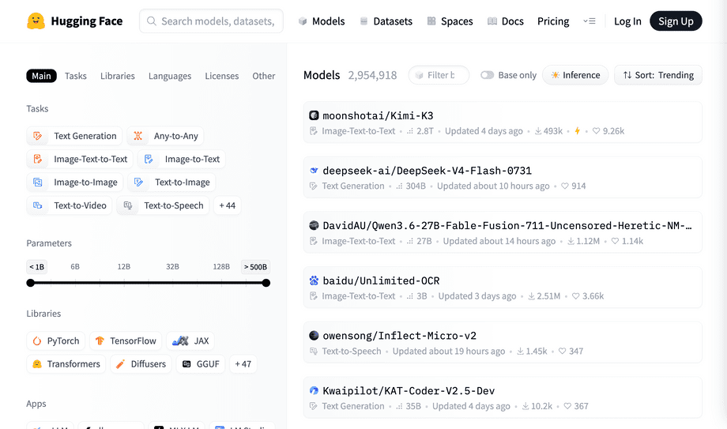Image resolution: width=727 pixels, height=429 pixels.
Task: Click the Filter by name field
Action: (x=439, y=75)
